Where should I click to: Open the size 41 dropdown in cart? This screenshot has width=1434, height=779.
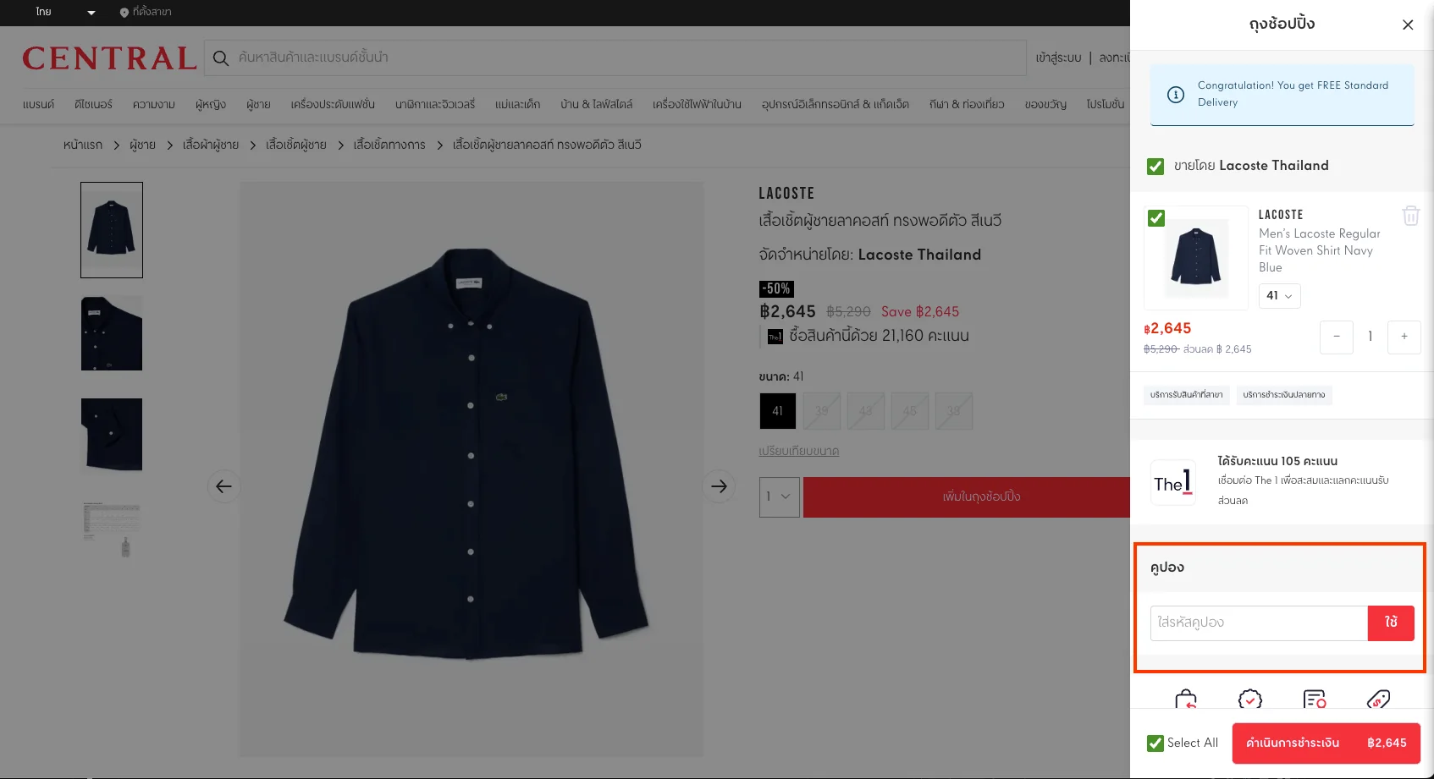(x=1279, y=296)
